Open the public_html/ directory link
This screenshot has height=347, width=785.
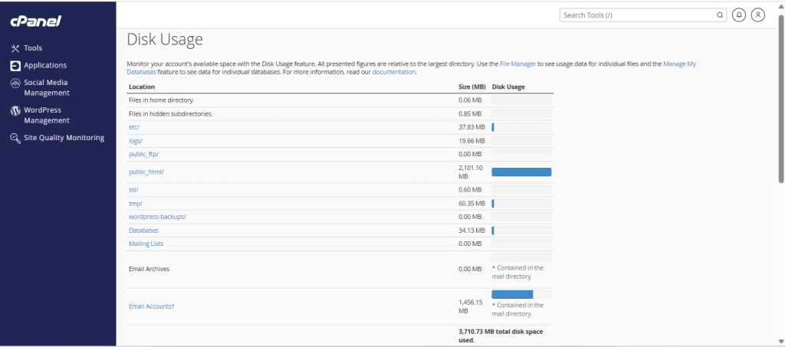(146, 172)
